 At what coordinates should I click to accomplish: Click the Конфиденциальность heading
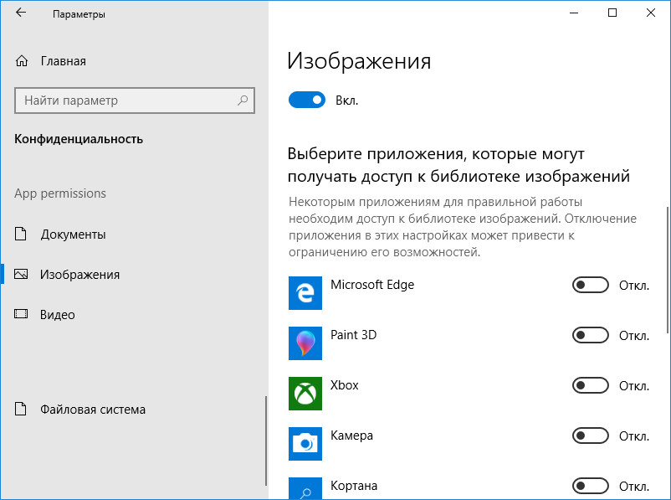click(79, 139)
